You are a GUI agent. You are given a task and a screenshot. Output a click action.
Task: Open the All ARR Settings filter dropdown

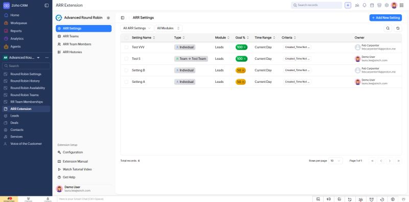(x=137, y=28)
